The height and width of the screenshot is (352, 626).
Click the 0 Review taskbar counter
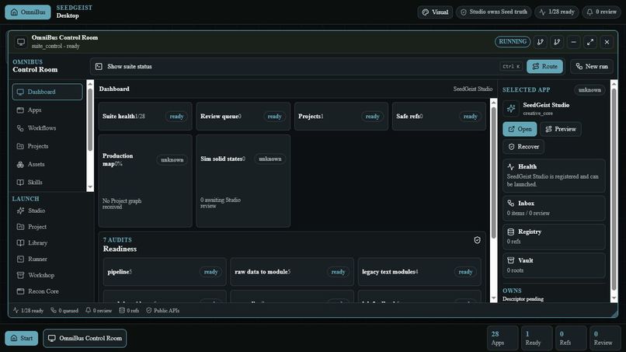point(605,338)
